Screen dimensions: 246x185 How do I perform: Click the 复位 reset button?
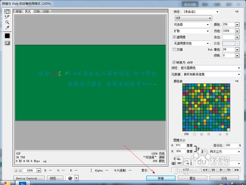coord(192,178)
